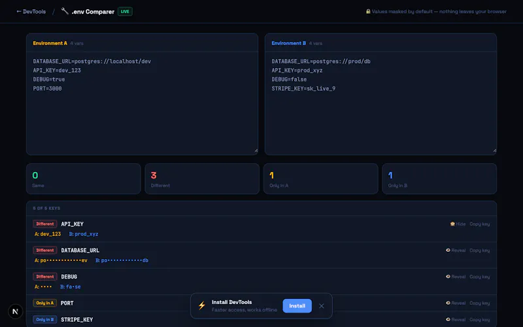Focus the Environment A text area
The image size is (523, 327).
pyautogui.click(x=142, y=103)
